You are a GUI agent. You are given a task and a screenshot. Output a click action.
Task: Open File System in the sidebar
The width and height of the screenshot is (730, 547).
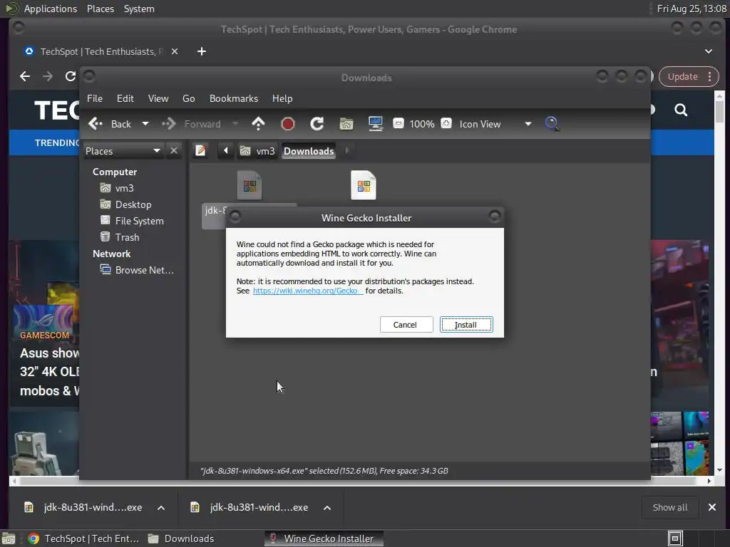click(x=132, y=221)
